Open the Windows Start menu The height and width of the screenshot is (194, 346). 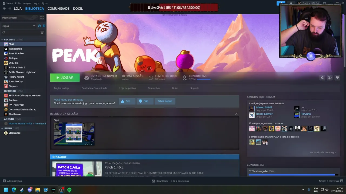click(6, 190)
